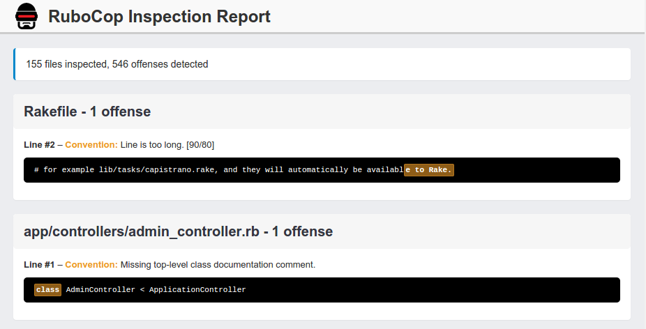Click the RuboCop robot logo icon
This screenshot has width=646, height=329.
(27, 16)
